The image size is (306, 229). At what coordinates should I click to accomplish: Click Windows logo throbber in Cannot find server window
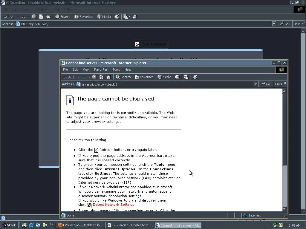(x=281, y=70)
